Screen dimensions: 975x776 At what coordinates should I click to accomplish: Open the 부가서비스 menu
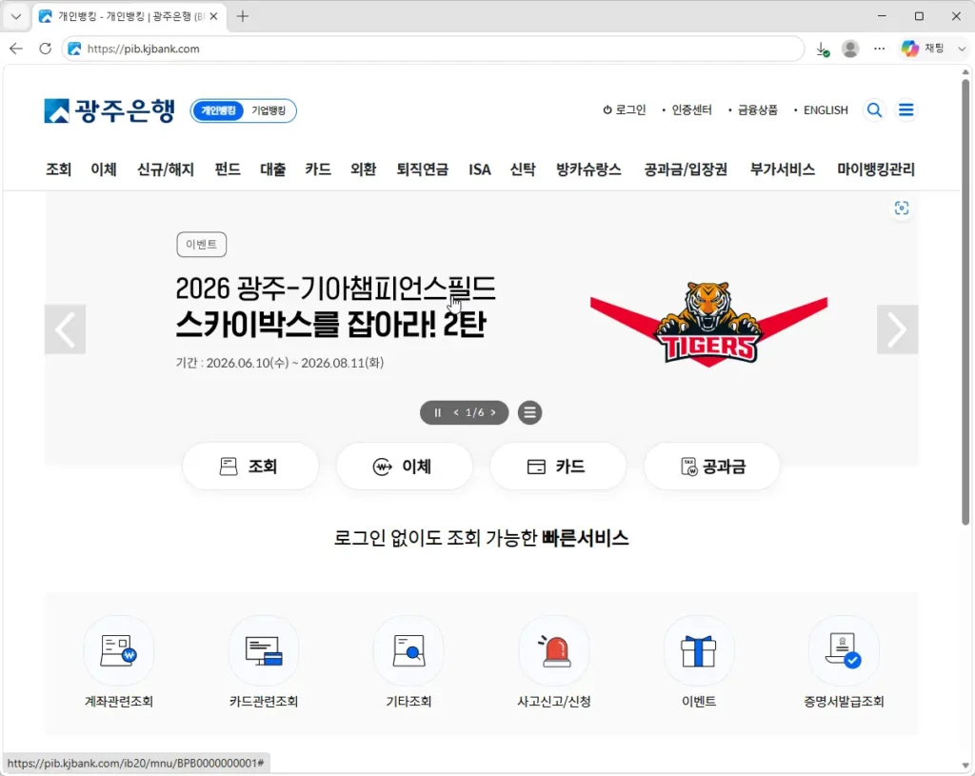pos(783,169)
